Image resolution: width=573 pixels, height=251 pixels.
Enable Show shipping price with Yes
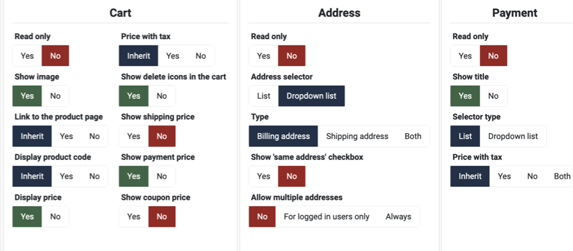click(133, 136)
